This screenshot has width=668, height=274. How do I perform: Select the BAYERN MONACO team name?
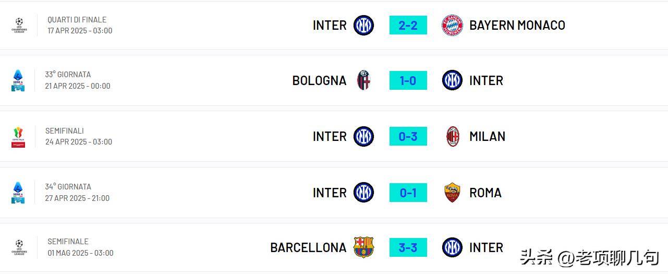click(x=517, y=25)
